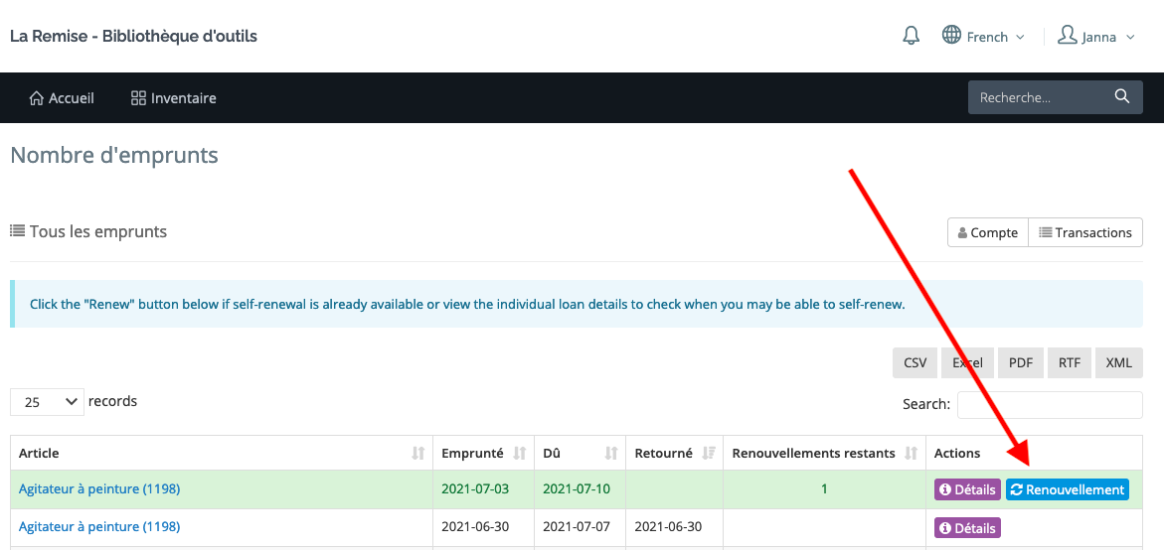The height and width of the screenshot is (550, 1164).
Task: Open the returned Agitateur à peinture link
Action: point(99,527)
